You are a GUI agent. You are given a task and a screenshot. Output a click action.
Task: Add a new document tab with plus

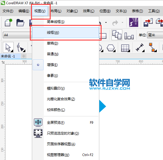point(24,56)
